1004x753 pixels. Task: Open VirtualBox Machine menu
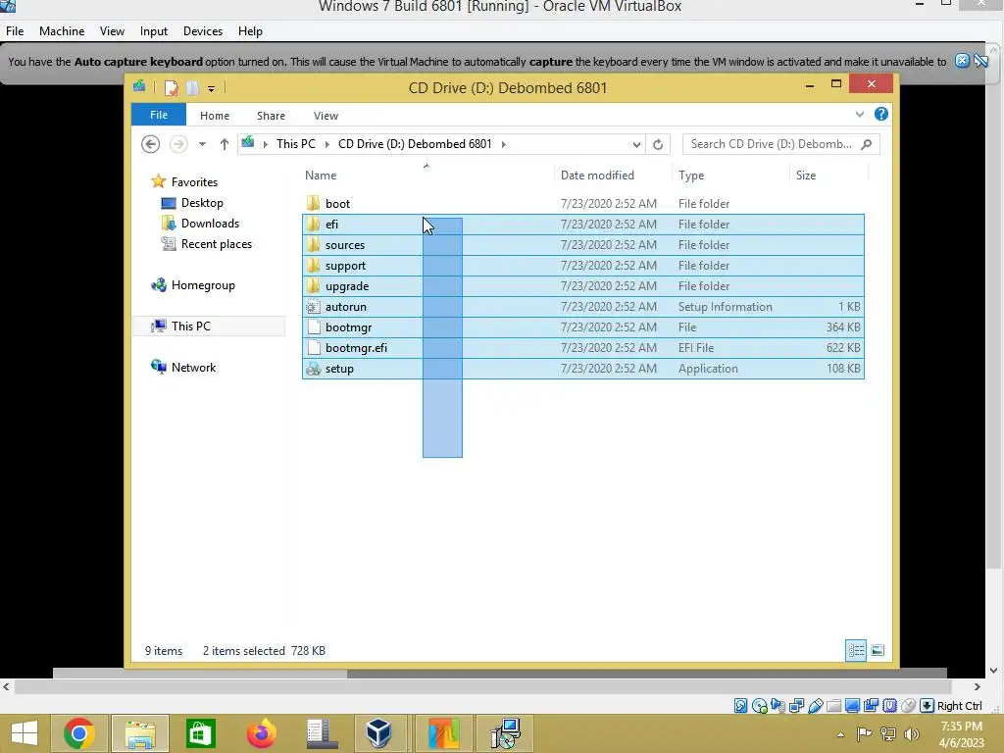[62, 30]
